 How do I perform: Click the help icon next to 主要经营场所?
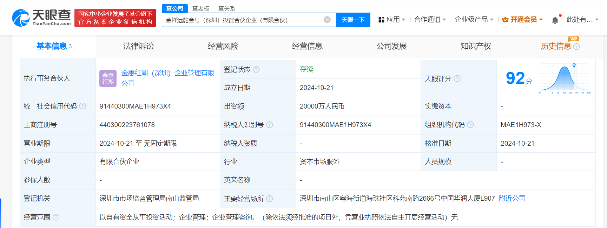(x=270, y=199)
